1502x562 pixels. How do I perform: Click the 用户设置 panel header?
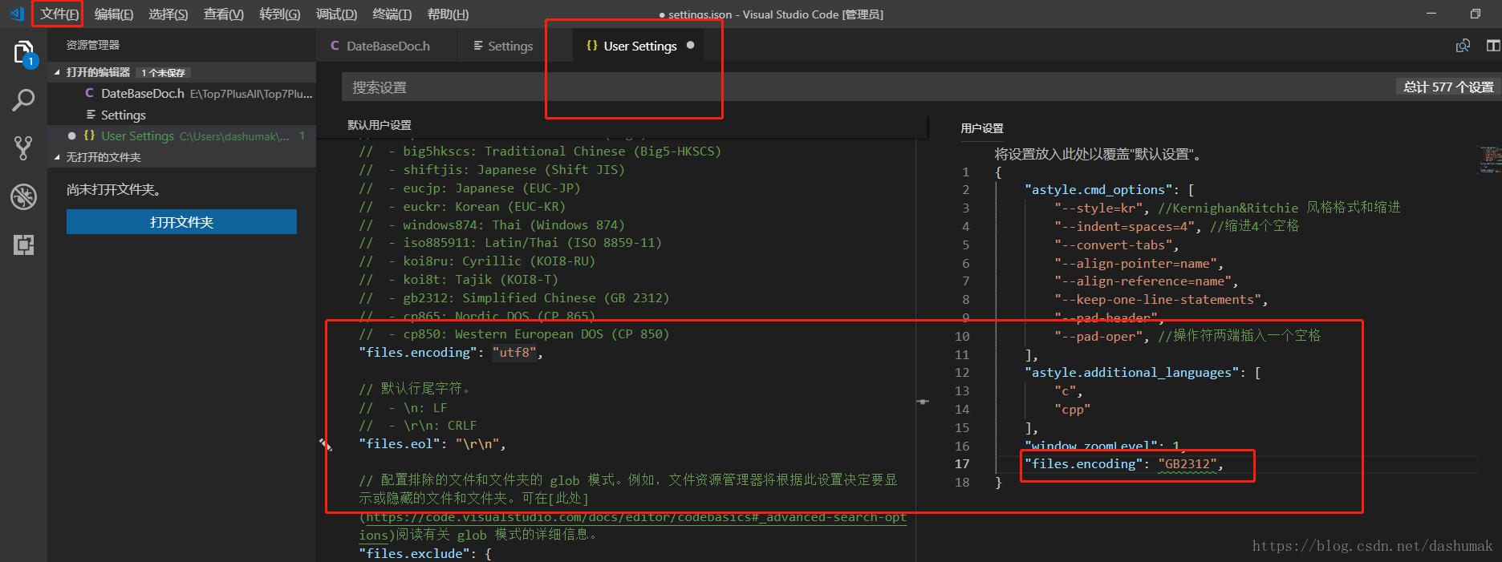click(982, 128)
